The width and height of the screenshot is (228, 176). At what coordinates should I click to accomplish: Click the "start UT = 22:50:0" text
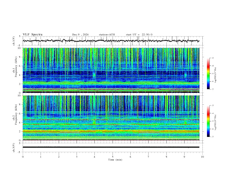(x=139, y=35)
